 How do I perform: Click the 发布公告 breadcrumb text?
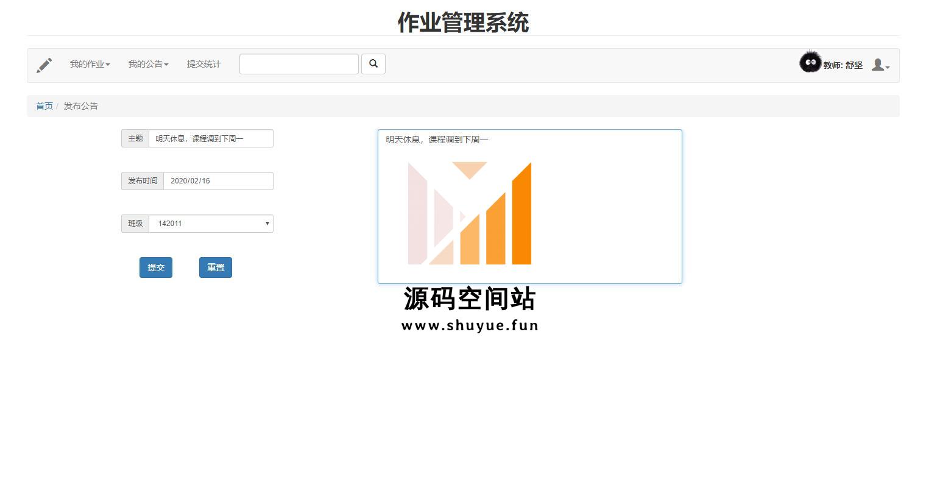(80, 106)
